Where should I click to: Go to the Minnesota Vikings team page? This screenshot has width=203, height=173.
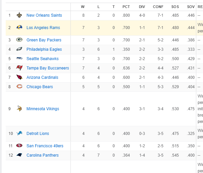tap(43, 109)
